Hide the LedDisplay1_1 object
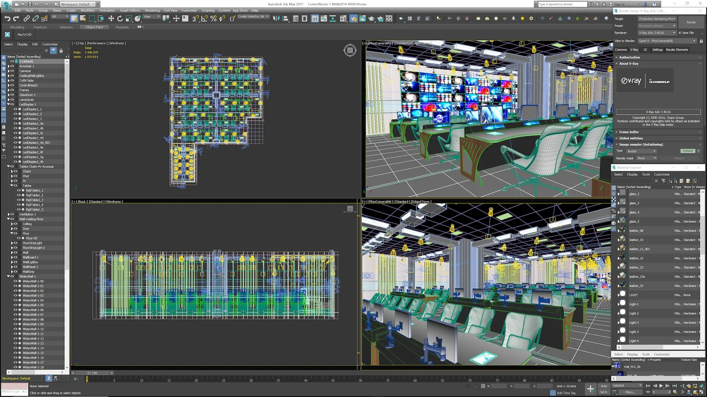The width and height of the screenshot is (707, 397). pos(15,109)
